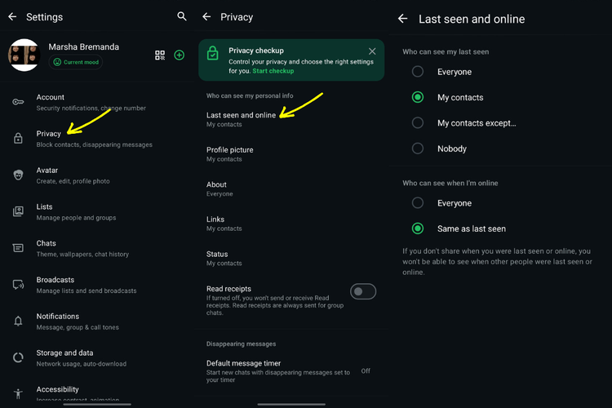Click the Privacy lock icon
This screenshot has height=408, width=612.
tap(18, 138)
